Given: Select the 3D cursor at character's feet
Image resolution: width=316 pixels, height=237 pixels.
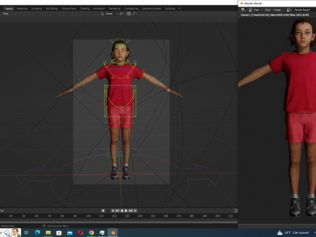Looking at the screenshot, I should point(120,174).
